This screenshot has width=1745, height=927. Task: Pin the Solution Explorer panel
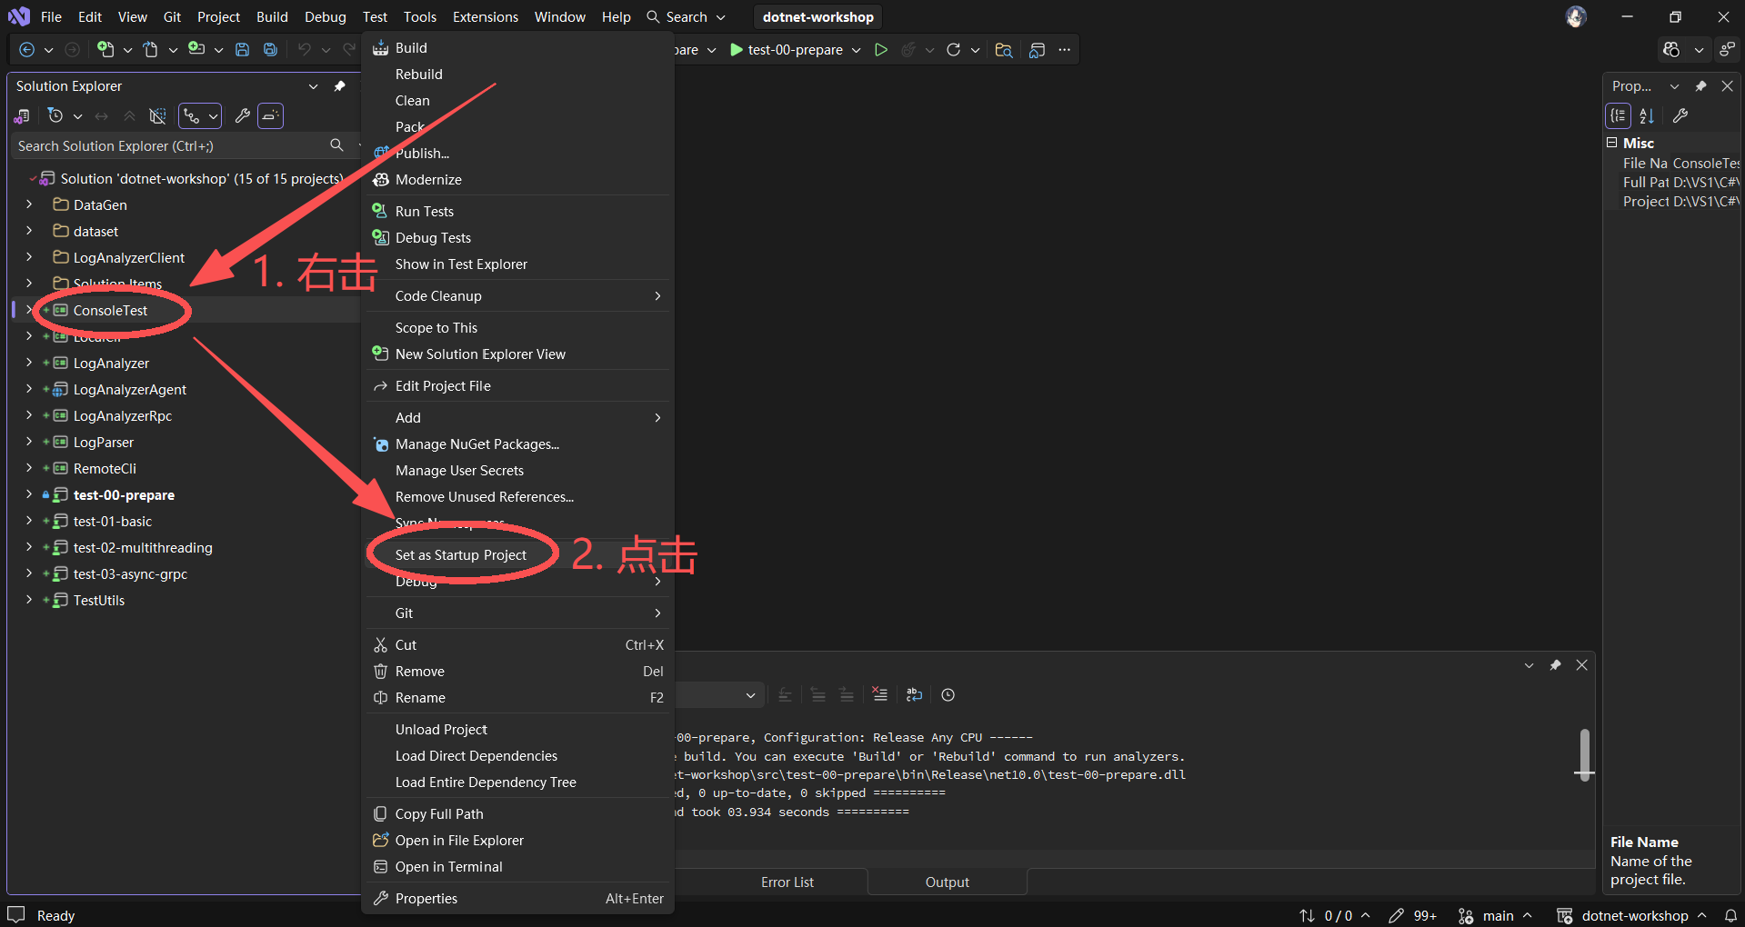pyautogui.click(x=339, y=86)
